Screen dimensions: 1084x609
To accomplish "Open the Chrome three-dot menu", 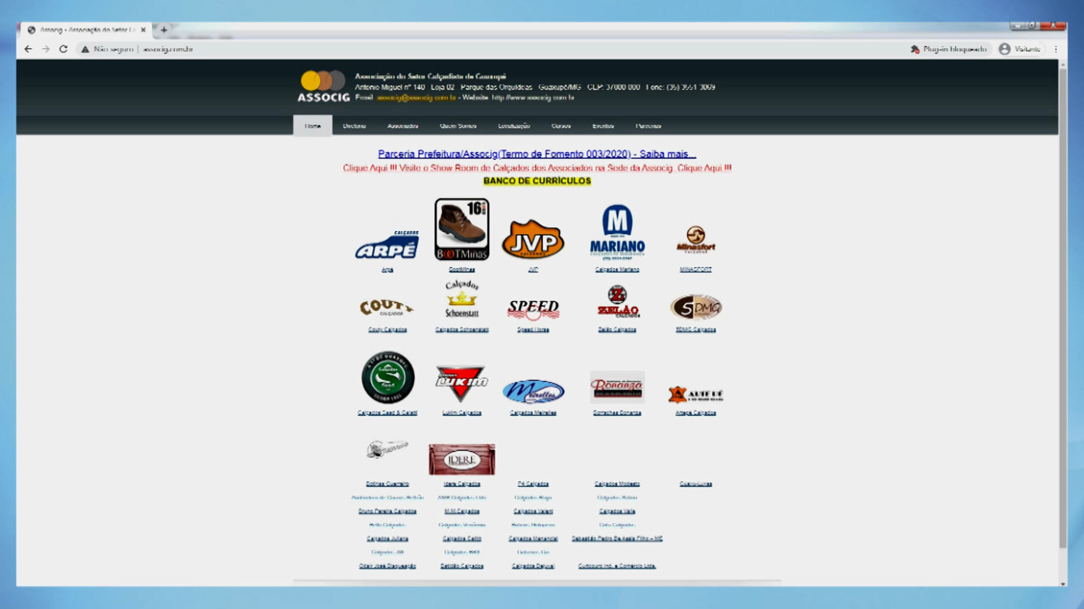I will [x=1056, y=49].
